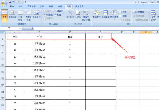Open the 开发工具 ribbon tab
This screenshot has height=110, width=159.
tap(79, 7)
